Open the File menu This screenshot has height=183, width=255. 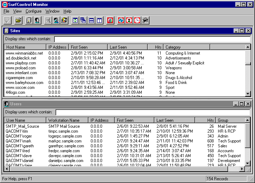[x=6, y=11]
